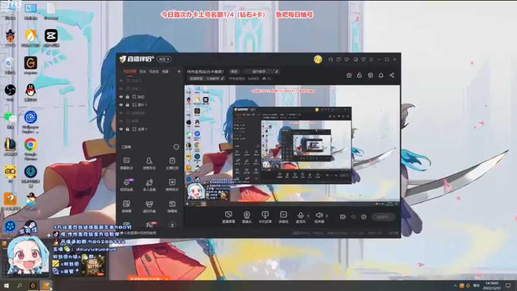The width and height of the screenshot is (517, 291).
Task: Edit the 英雄联盟 category selector
Action: [x=207, y=78]
